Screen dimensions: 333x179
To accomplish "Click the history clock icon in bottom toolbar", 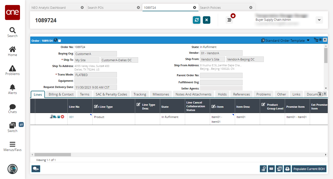I will (263, 169).
